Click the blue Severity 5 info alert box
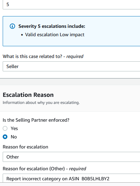The width and height of the screenshot is (140, 186). (71, 31)
